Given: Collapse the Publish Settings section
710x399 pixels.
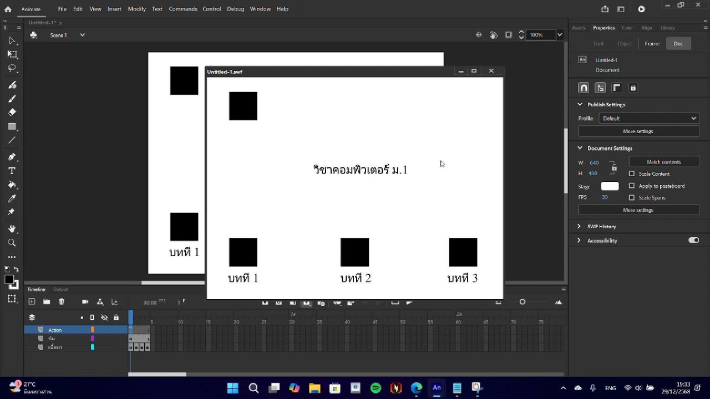Looking at the screenshot, I should (x=580, y=104).
